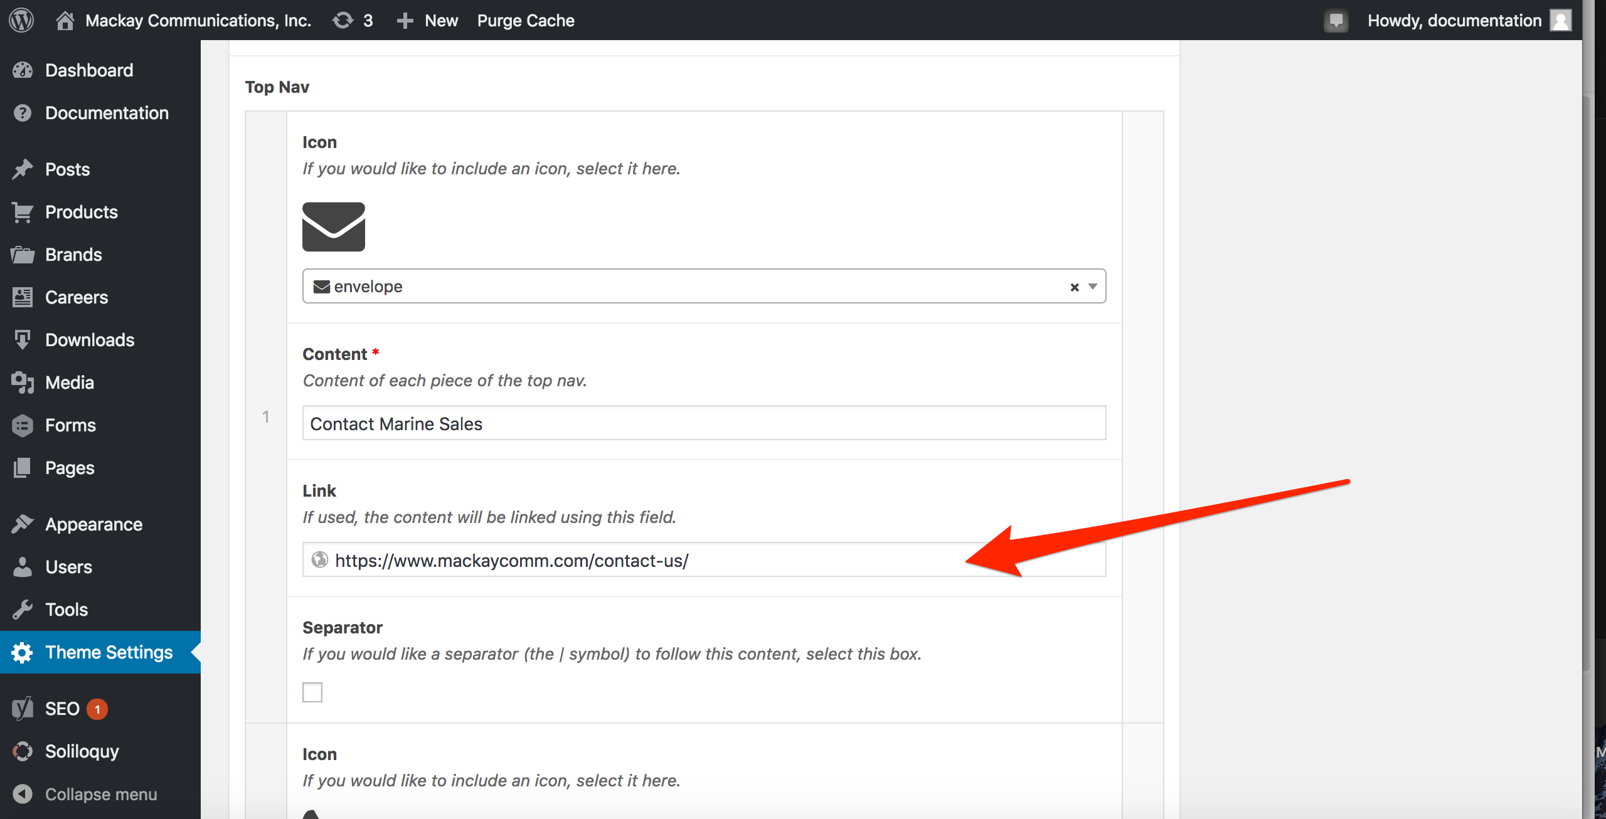Click the 3 updates count
This screenshot has width=1606, height=819.
click(x=368, y=21)
